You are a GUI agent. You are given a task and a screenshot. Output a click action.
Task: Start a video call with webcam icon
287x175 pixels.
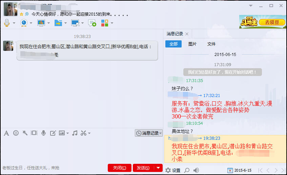24,23
